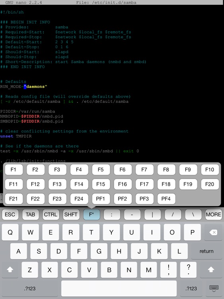Tap the F7 function key
This screenshot has width=224, height=299.
coord(144,169)
